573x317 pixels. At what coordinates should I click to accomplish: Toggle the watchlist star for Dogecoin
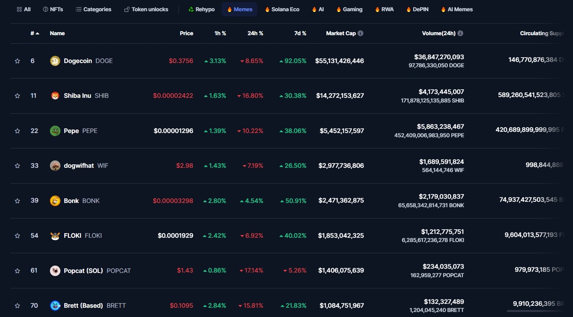(x=17, y=61)
